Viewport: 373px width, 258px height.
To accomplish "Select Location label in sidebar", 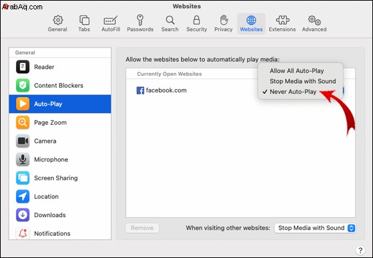I will click(46, 196).
